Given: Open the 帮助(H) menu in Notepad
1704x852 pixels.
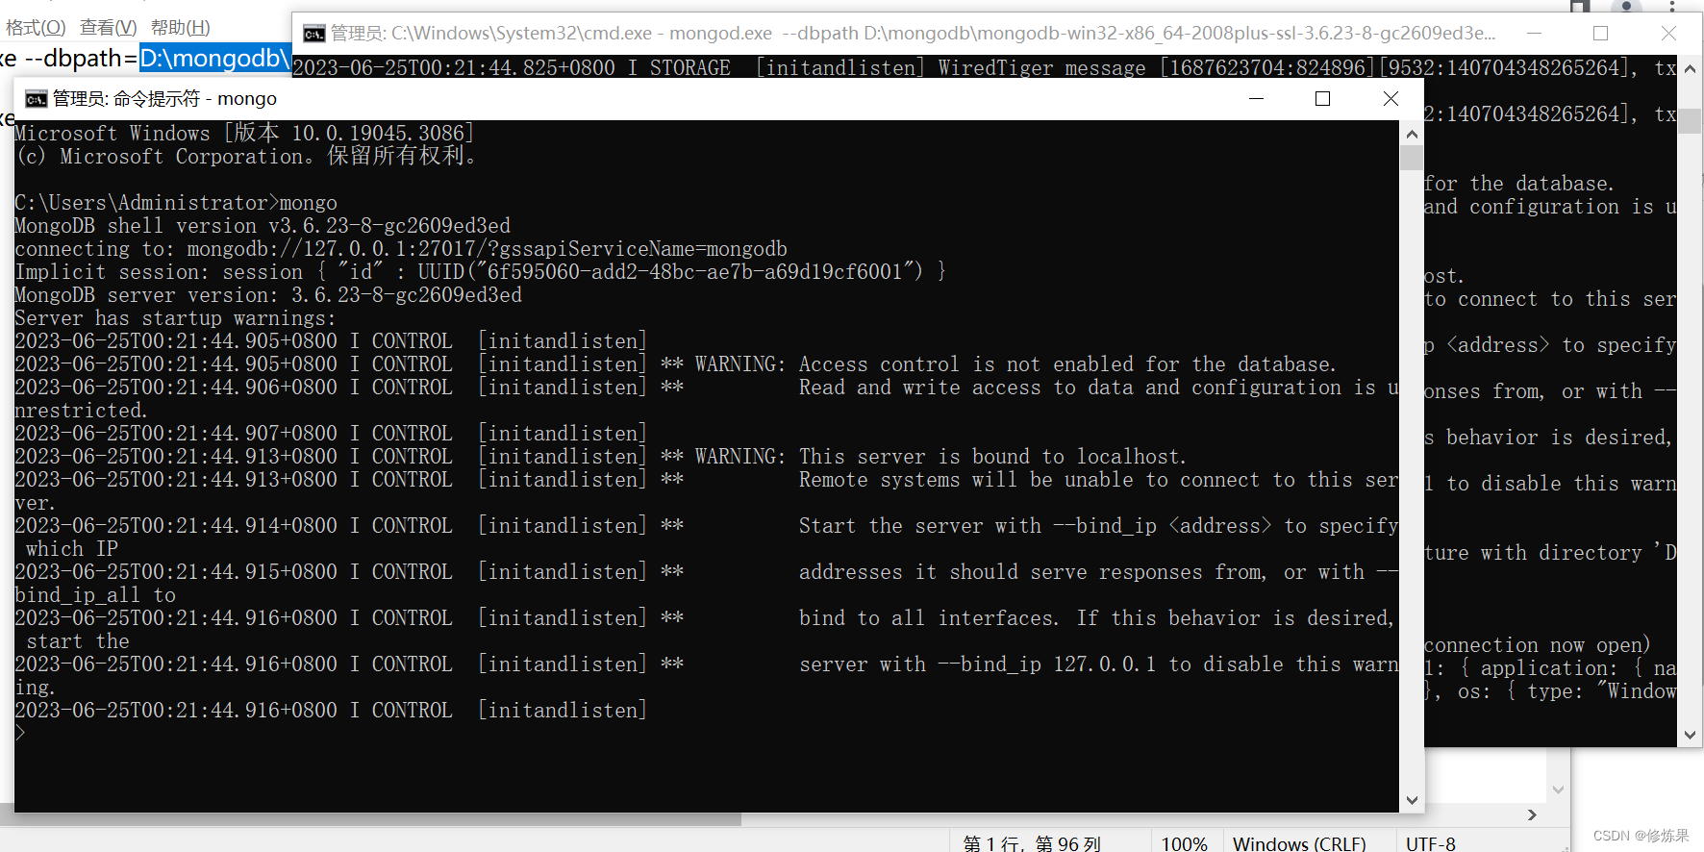Looking at the screenshot, I should coord(181,28).
